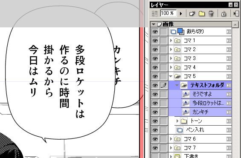
Task: Open the layer palette menu icon
Action: click(x=236, y=14)
